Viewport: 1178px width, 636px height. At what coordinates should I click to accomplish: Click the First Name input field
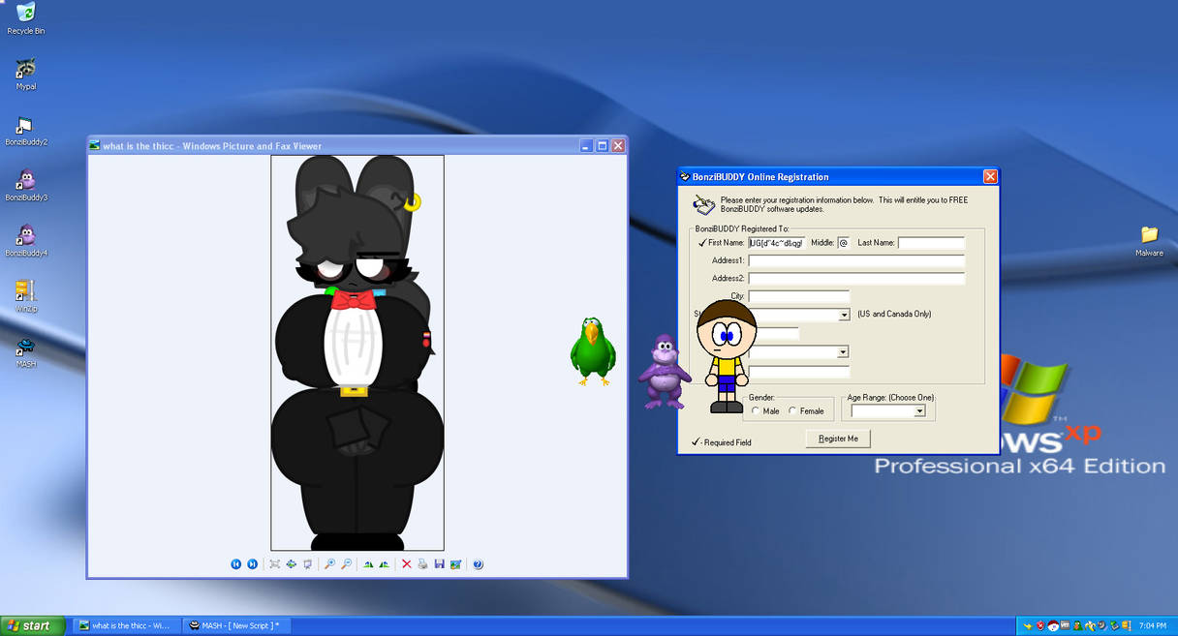[776, 243]
